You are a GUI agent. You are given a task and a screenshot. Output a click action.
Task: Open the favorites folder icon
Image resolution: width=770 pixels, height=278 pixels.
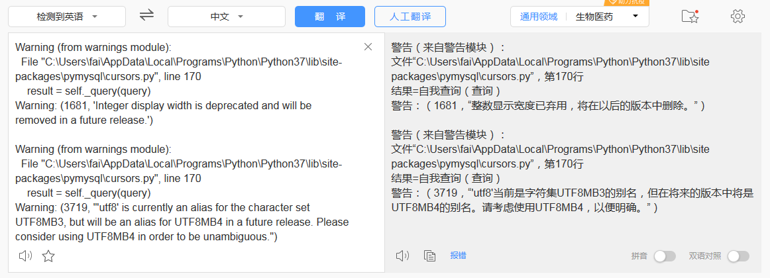point(690,16)
